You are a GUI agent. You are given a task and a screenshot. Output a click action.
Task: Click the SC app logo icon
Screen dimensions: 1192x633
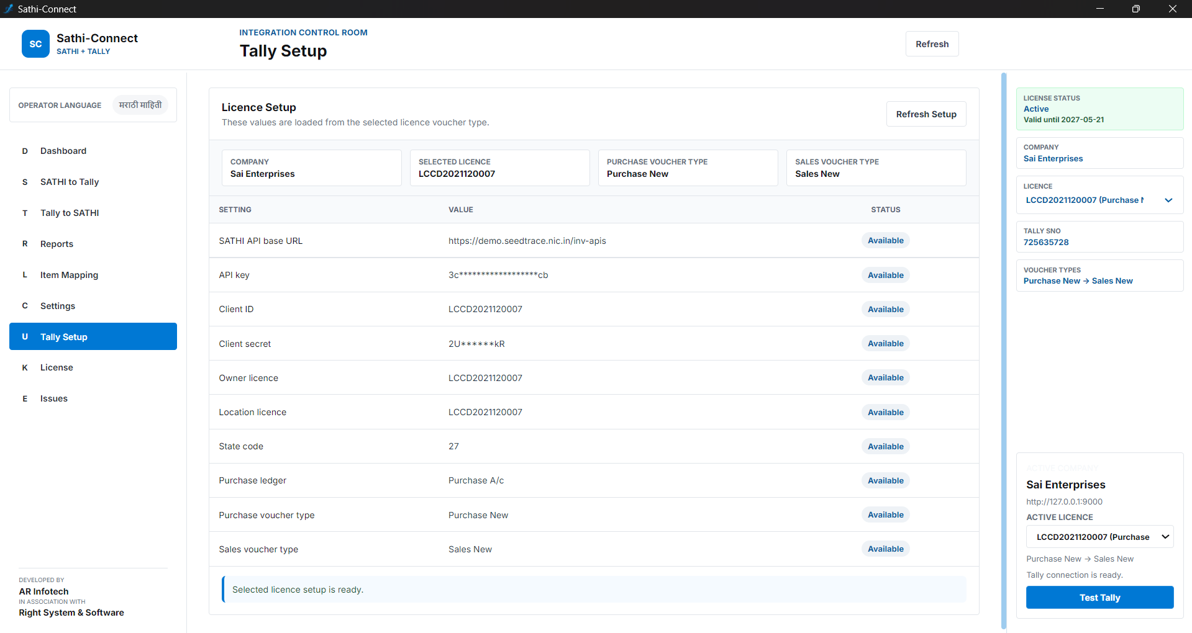point(35,44)
